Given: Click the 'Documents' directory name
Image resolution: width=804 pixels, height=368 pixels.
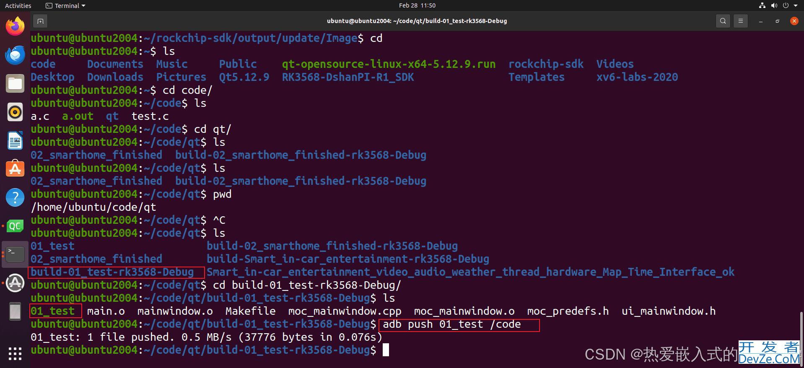Looking at the screenshot, I should (x=115, y=64).
